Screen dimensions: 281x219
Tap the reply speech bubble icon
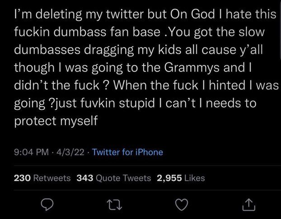(x=47, y=205)
